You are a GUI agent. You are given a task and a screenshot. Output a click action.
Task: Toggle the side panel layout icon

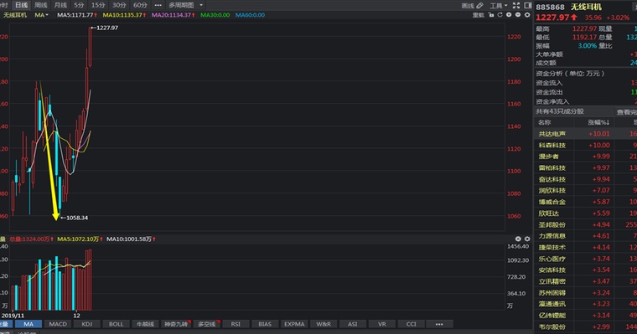(528, 5)
